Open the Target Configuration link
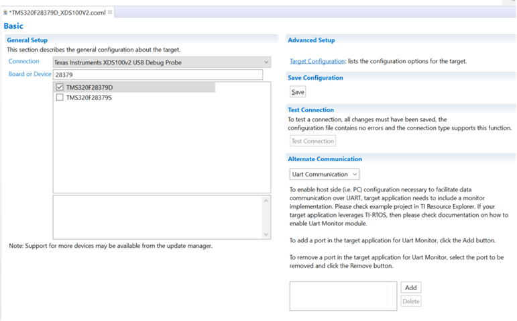Image resolution: width=517 pixels, height=321 pixels. [317, 61]
